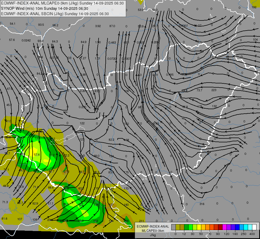Click the map value 9.43
The image size is (260, 239).
tap(156, 123)
